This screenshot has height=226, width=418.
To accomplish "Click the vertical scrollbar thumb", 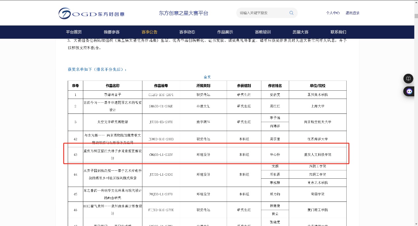I will pos(416,16).
